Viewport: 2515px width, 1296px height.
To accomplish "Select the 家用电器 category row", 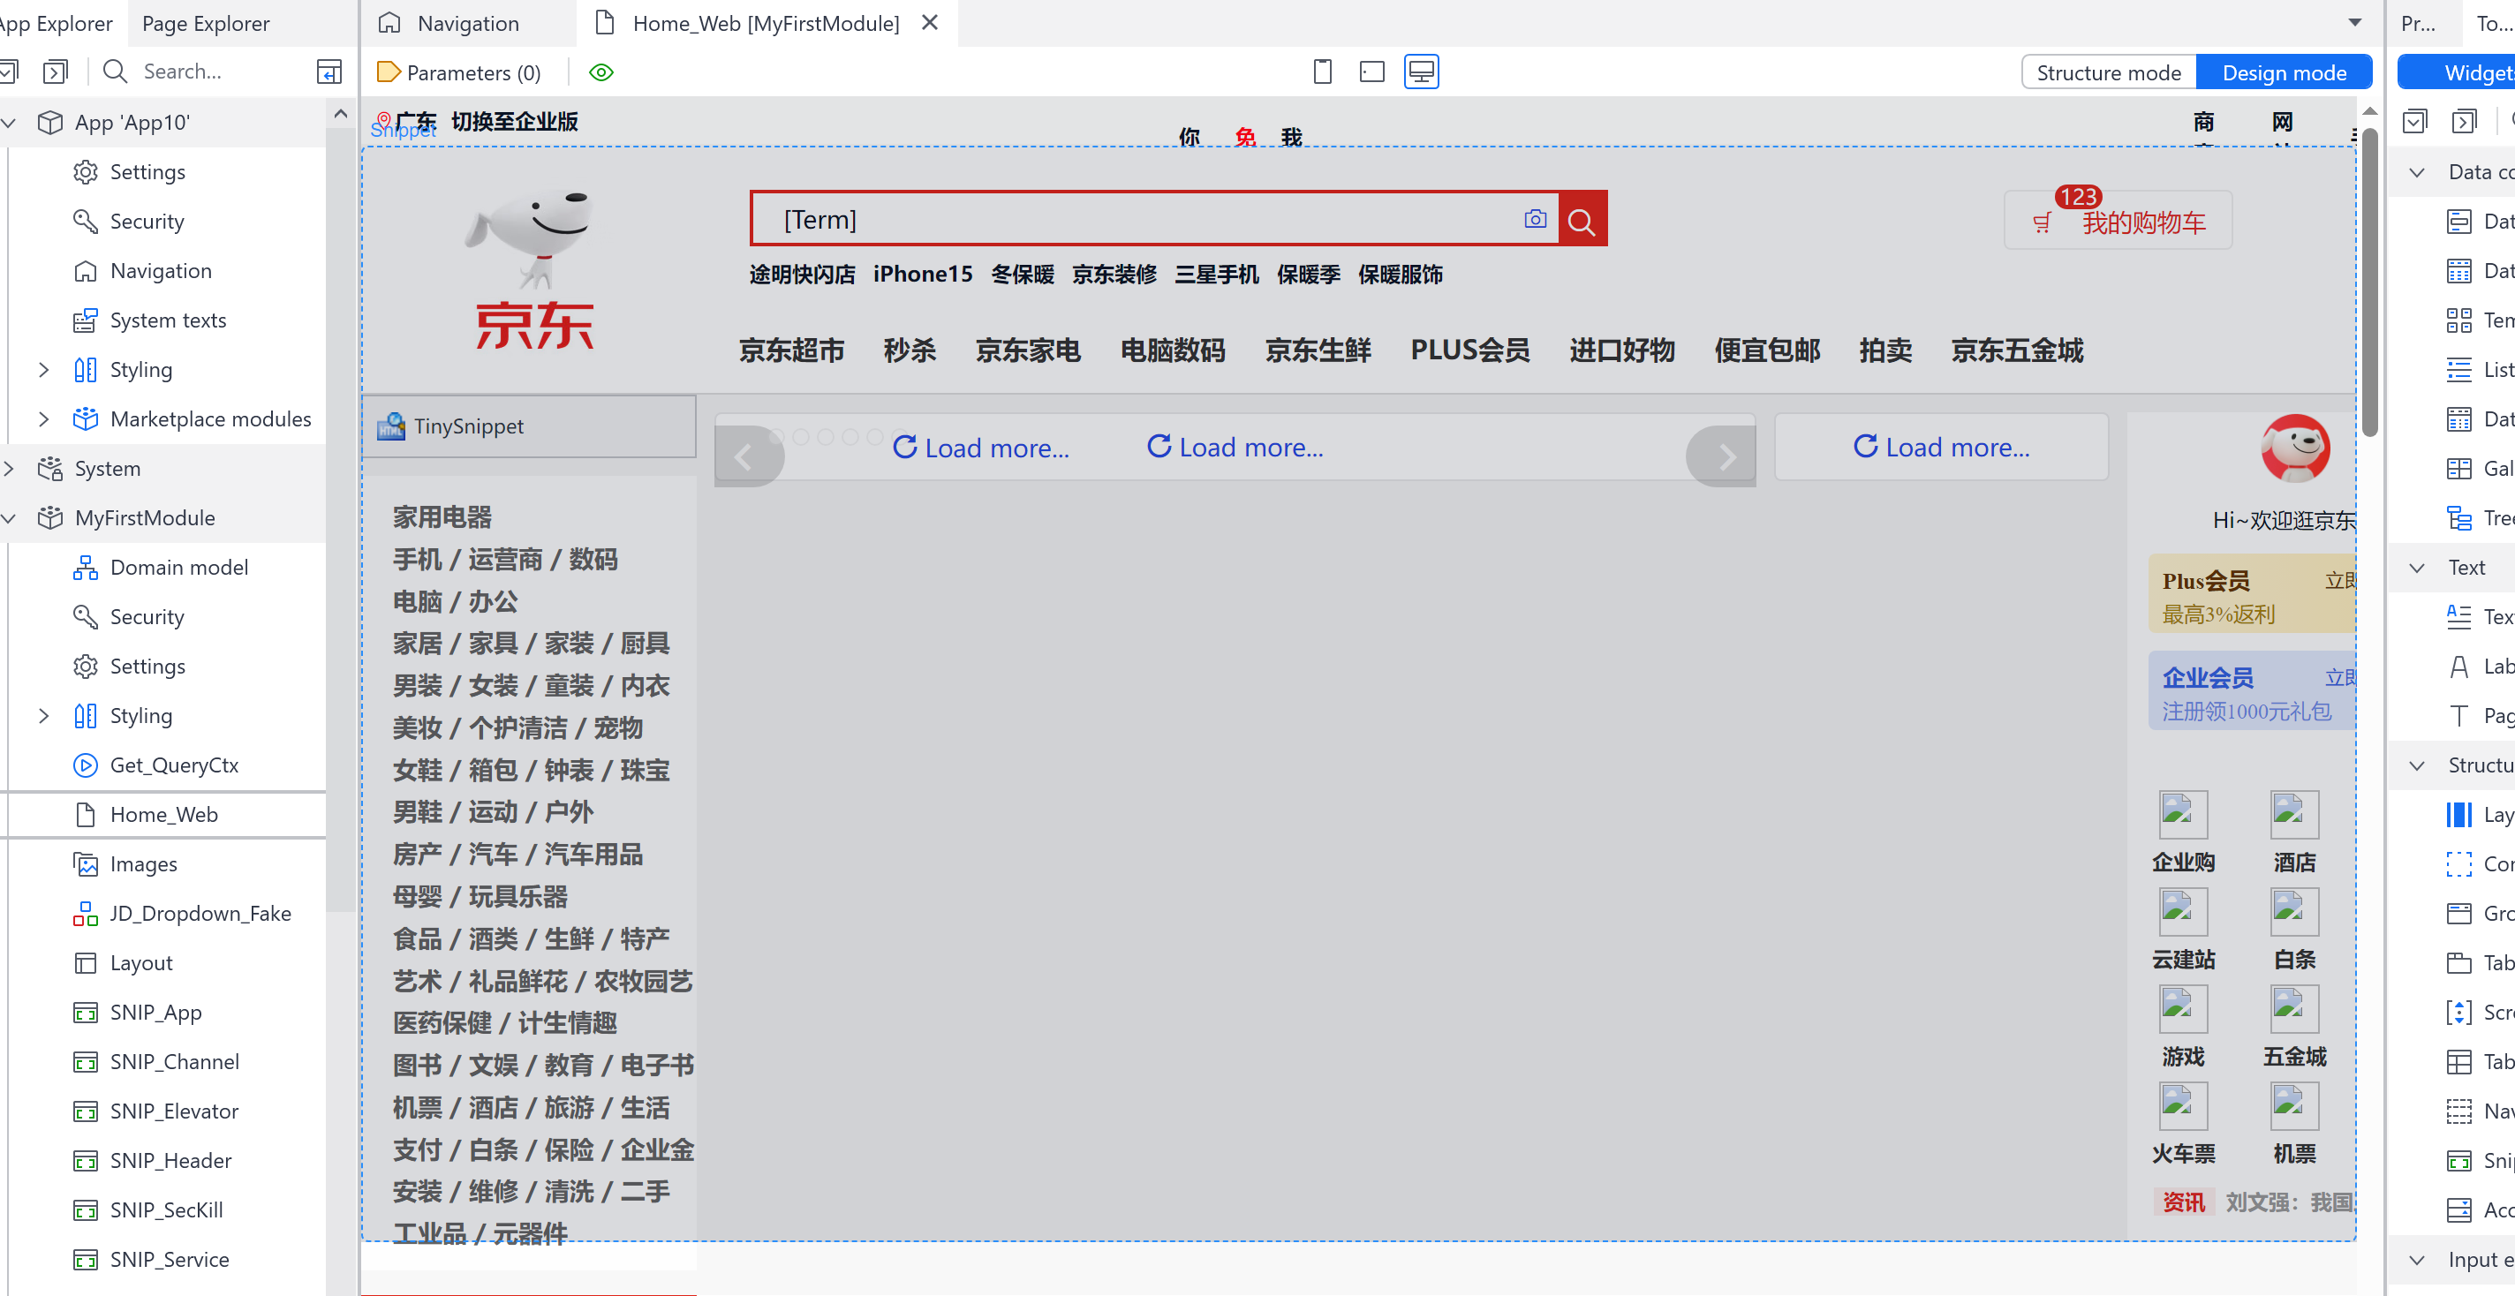I will (x=442, y=517).
